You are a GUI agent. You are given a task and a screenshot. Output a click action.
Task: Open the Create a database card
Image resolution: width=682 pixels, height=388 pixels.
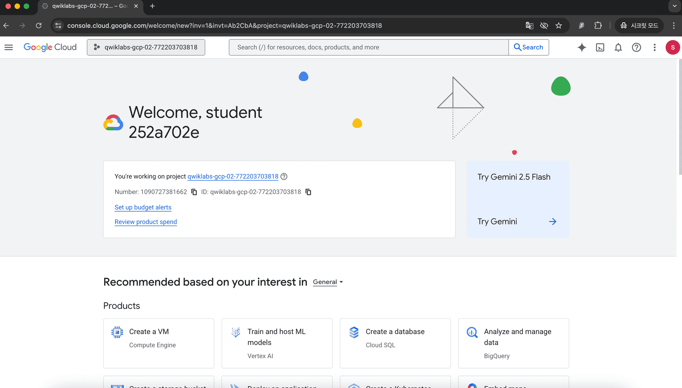pyautogui.click(x=395, y=343)
